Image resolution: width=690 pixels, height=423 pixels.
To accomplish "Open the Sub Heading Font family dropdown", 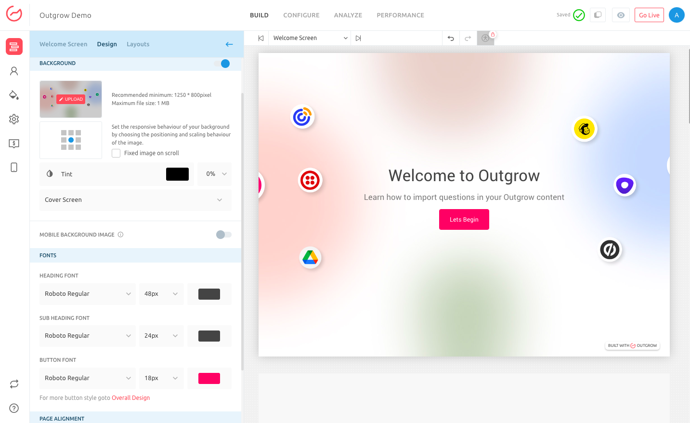I will pyautogui.click(x=88, y=336).
